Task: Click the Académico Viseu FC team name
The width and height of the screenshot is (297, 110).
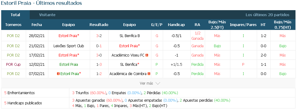Action: [128, 55]
